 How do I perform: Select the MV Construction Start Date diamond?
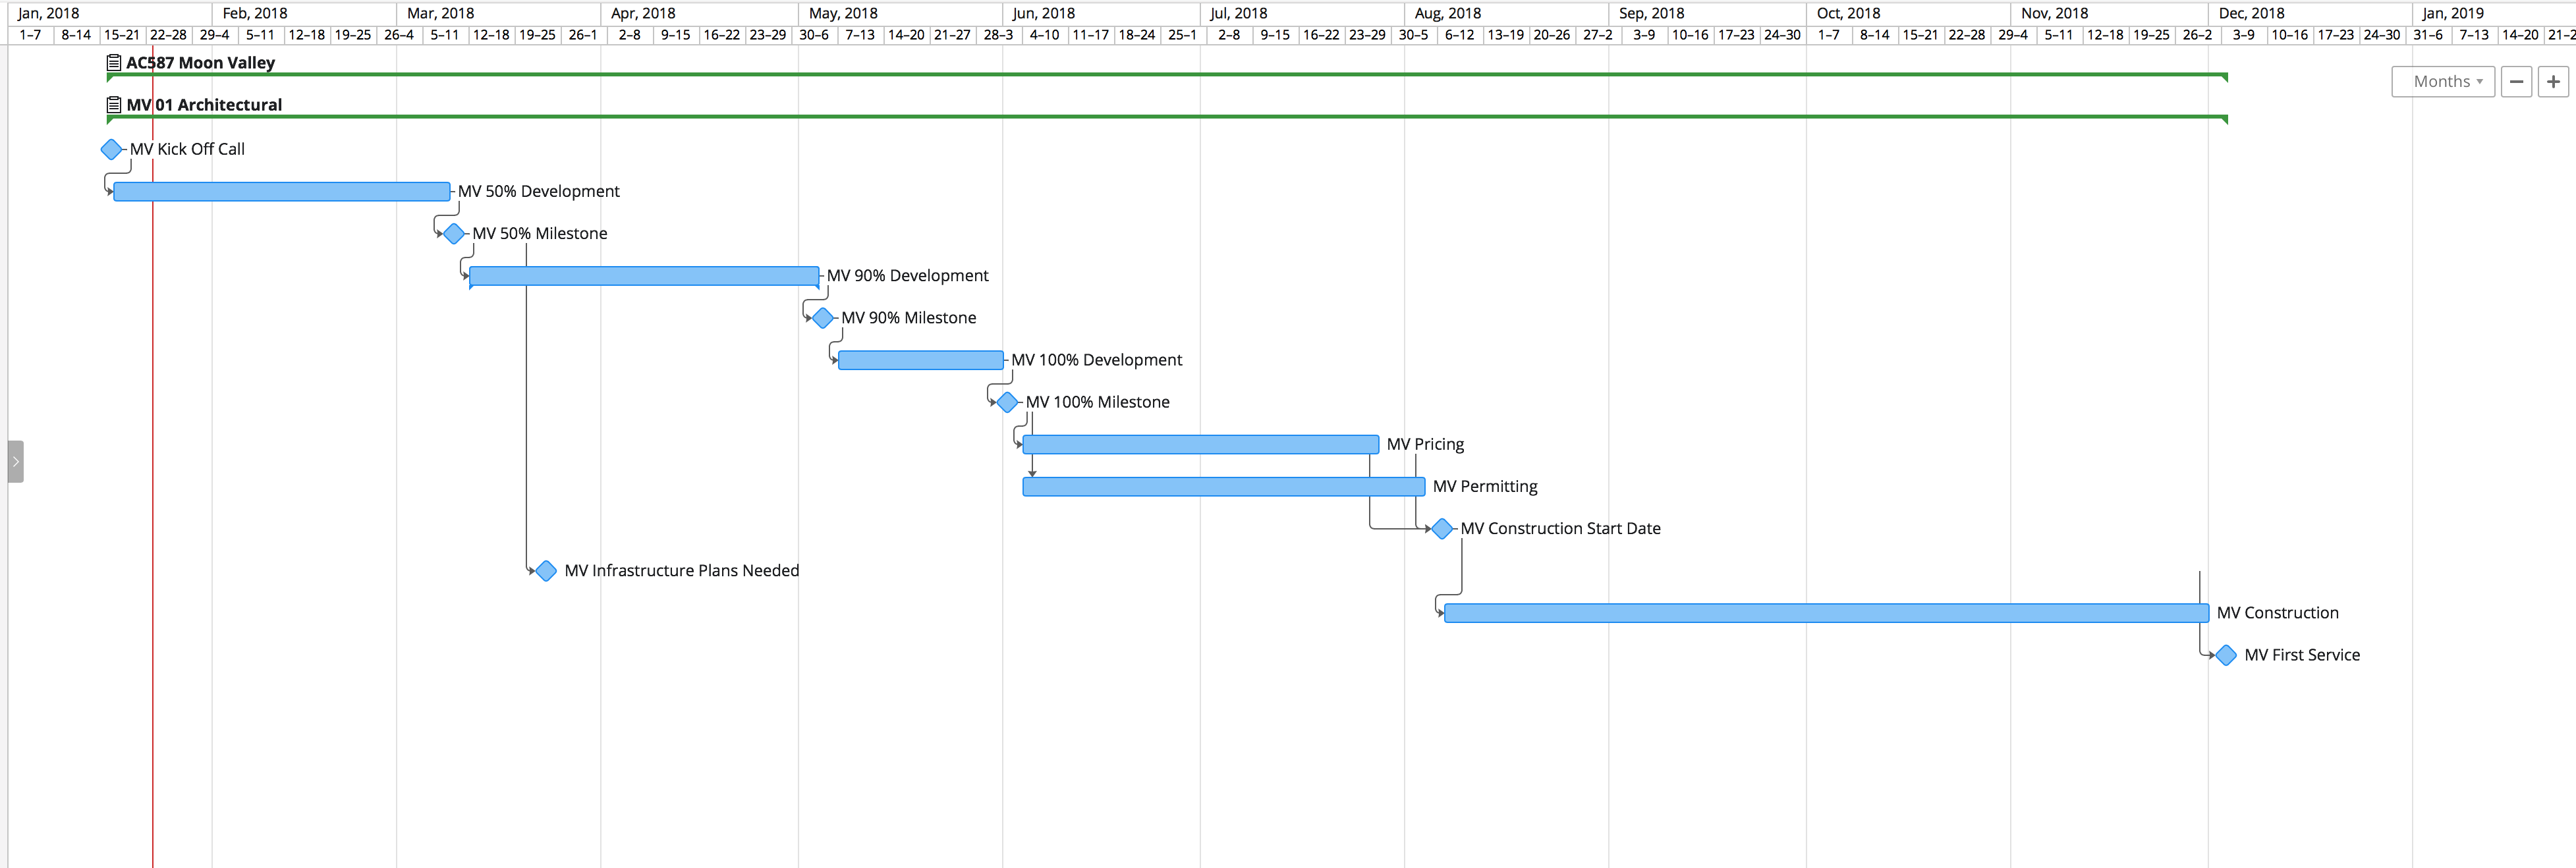(x=1442, y=528)
